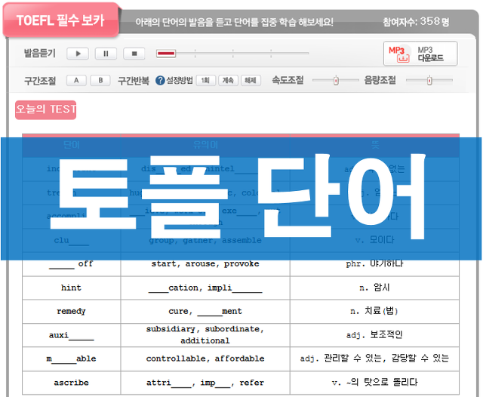Click the 'cure, _____ment' synonym cell

[x=205, y=312]
